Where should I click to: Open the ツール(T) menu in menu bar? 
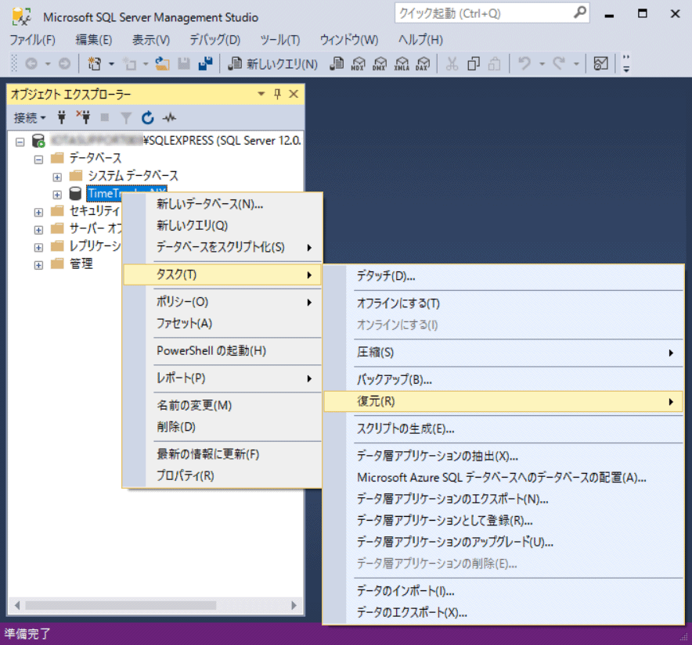pos(279,40)
